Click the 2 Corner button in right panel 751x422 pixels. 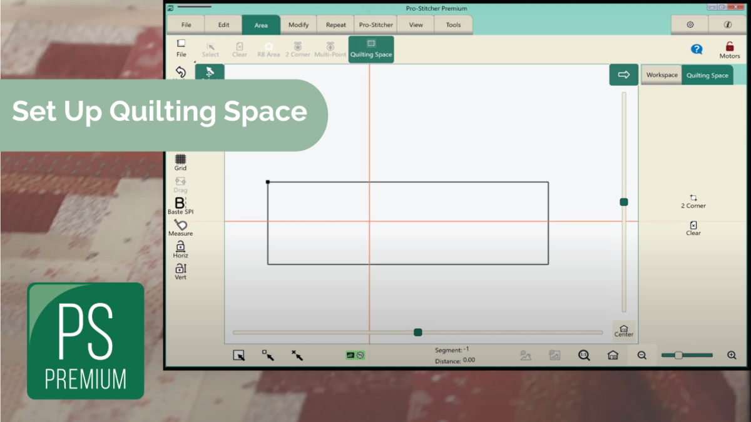point(693,201)
